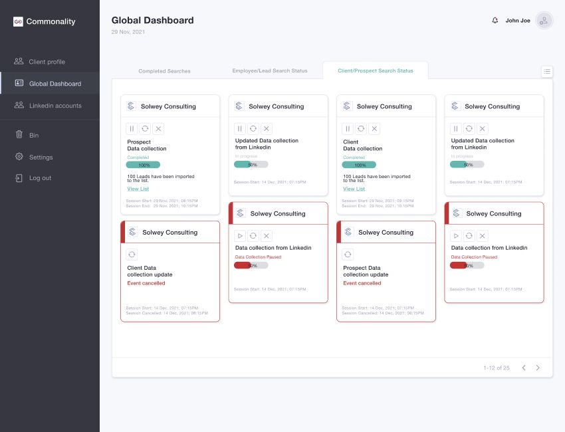
Task: Click the Global Dashboard page heading
Action: (152, 20)
